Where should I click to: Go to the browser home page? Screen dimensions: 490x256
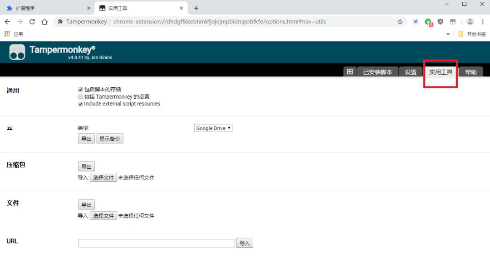[x=44, y=22]
